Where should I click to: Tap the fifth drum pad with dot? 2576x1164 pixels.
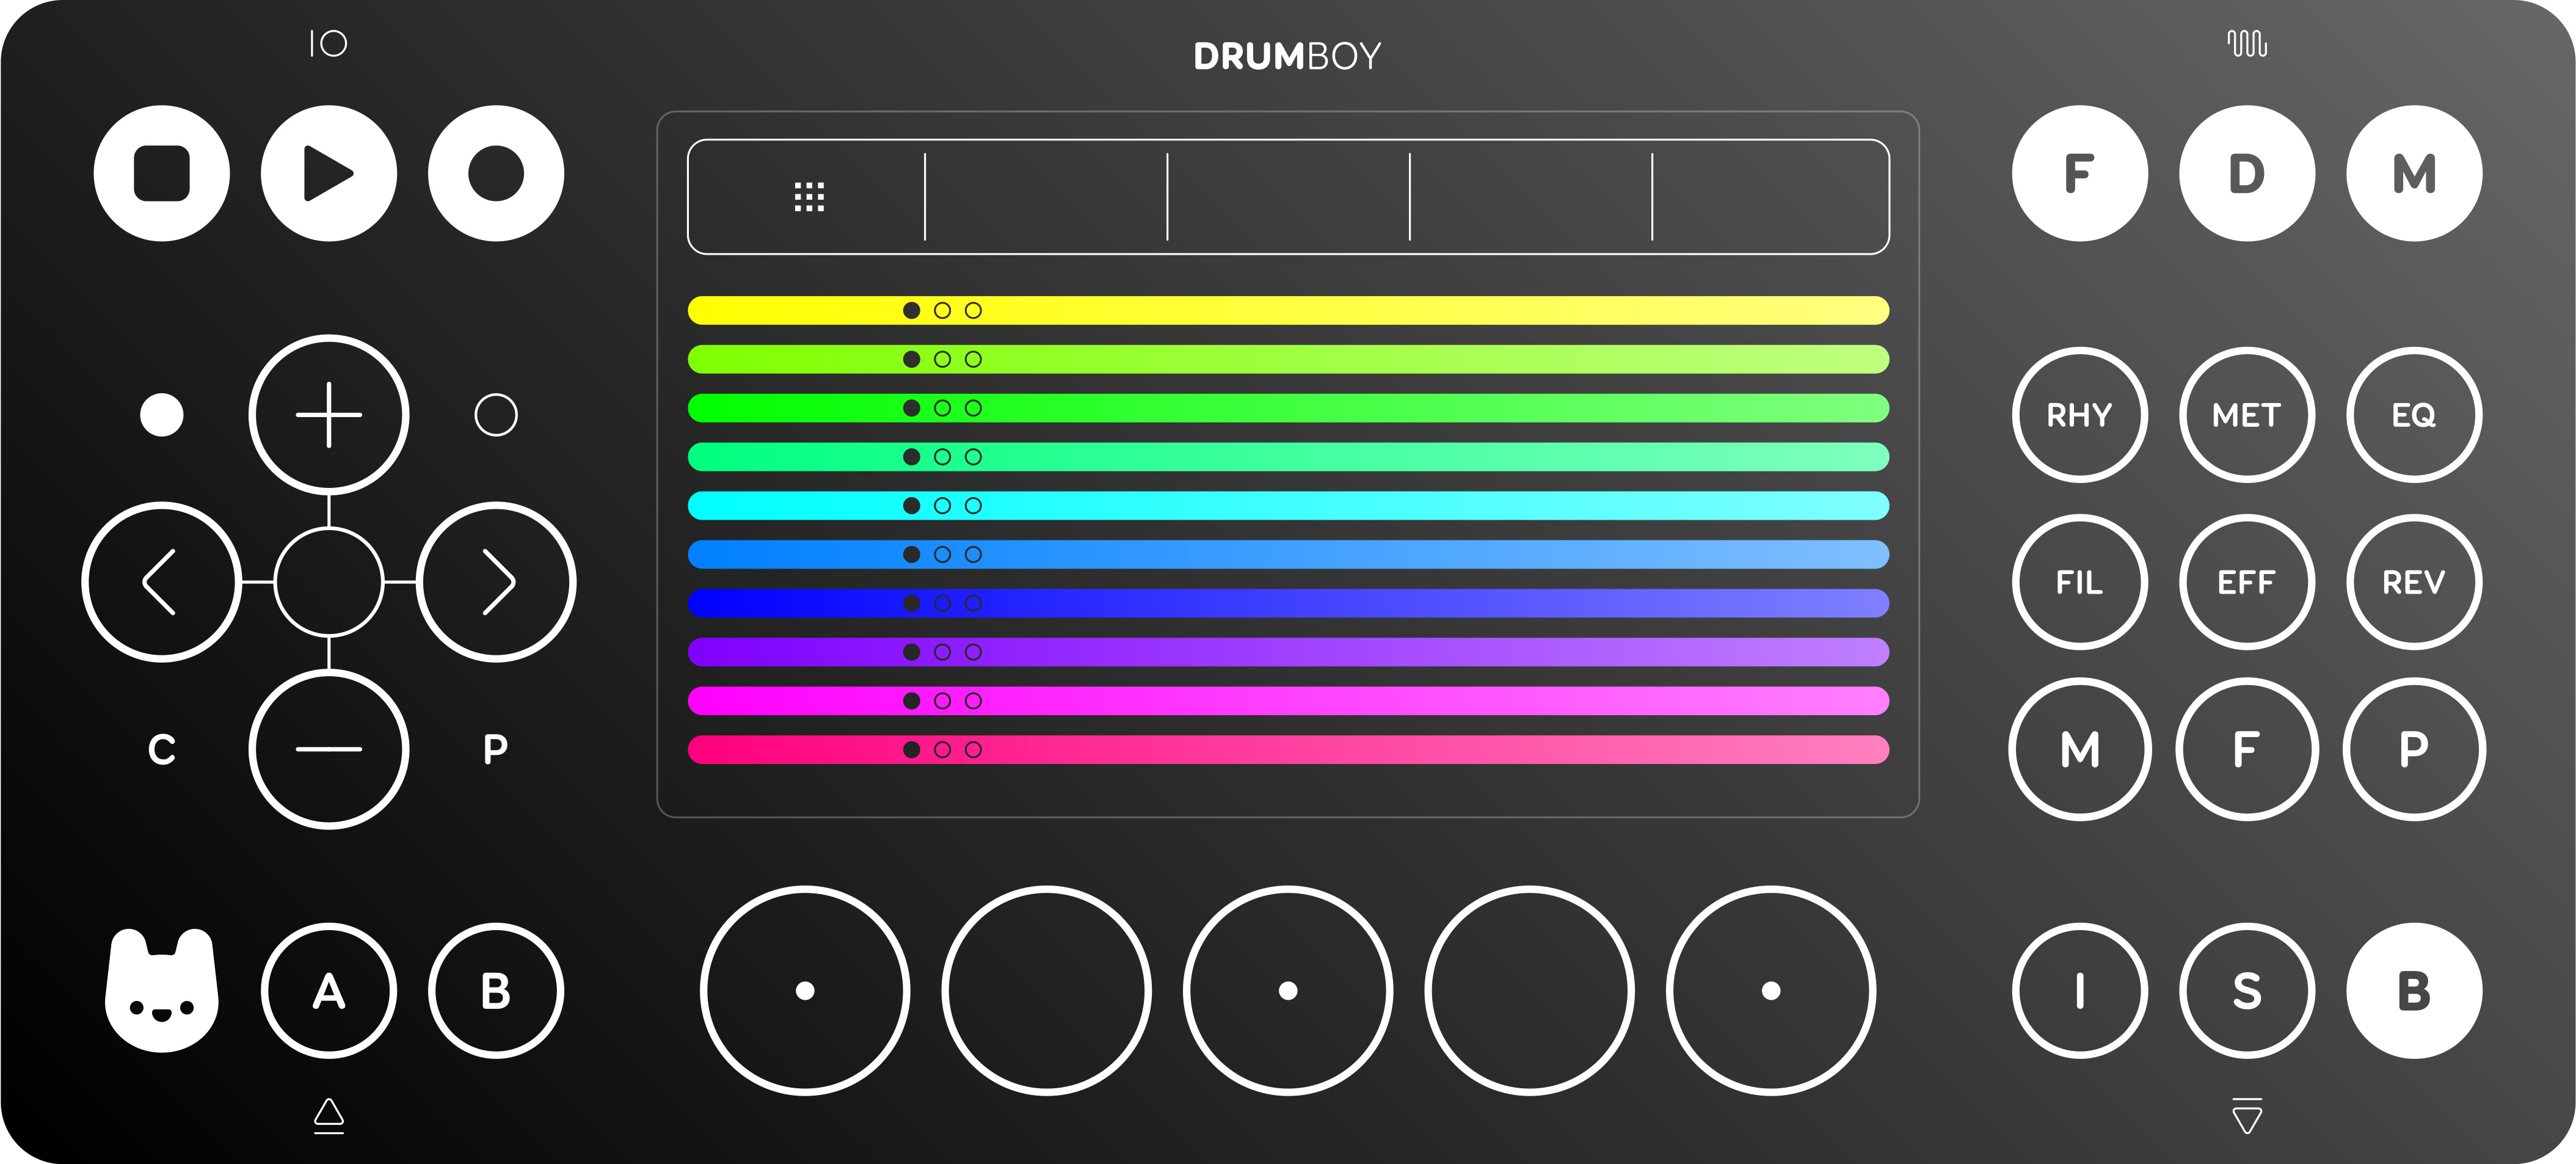tap(1771, 991)
